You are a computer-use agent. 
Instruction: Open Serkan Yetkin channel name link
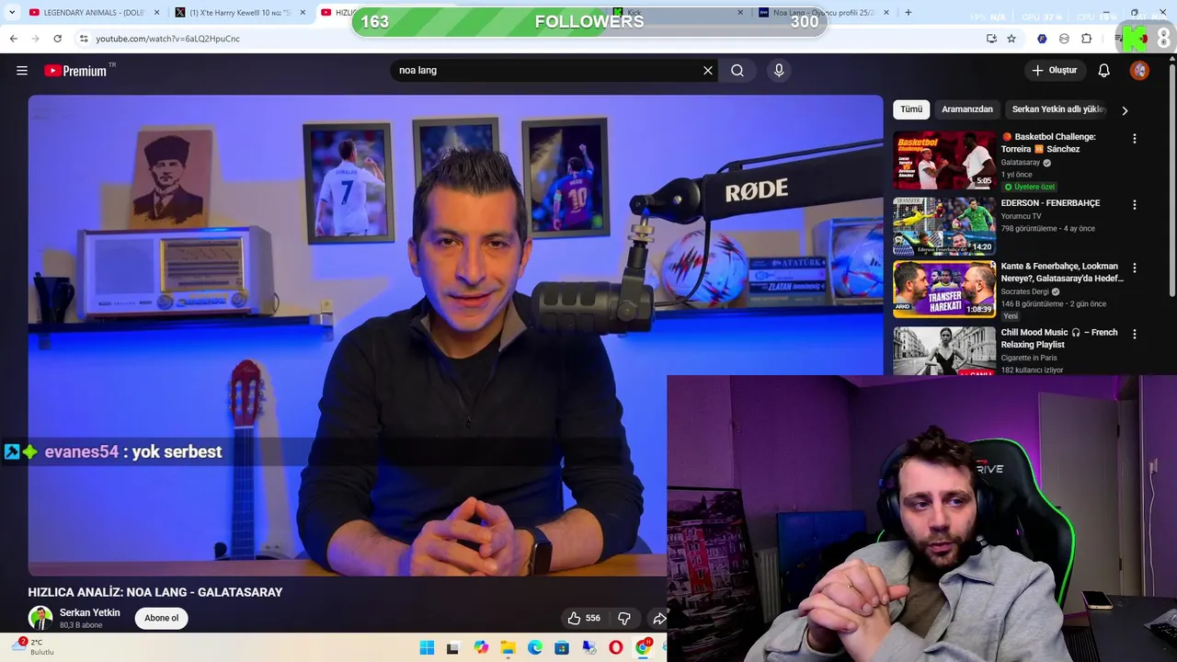(89, 613)
